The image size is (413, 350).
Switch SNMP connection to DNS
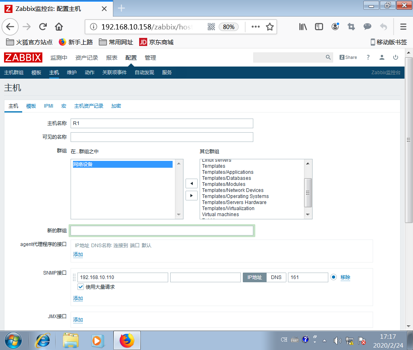tap(276, 277)
